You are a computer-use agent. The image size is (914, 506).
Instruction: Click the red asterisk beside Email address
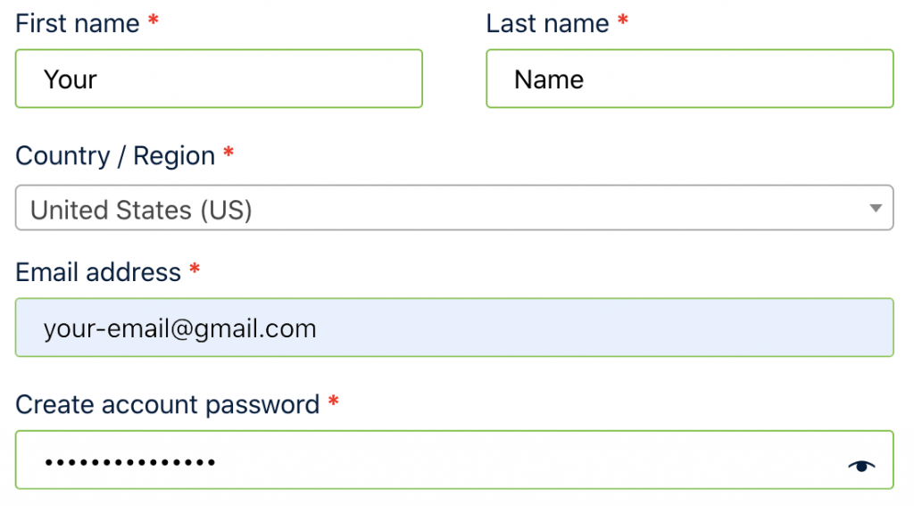tap(195, 270)
